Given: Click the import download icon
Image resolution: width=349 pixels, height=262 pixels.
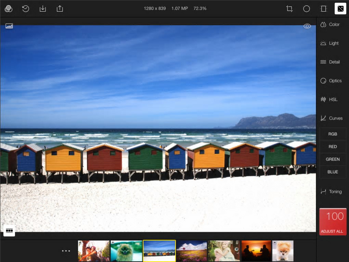Looking at the screenshot, I should point(43,9).
